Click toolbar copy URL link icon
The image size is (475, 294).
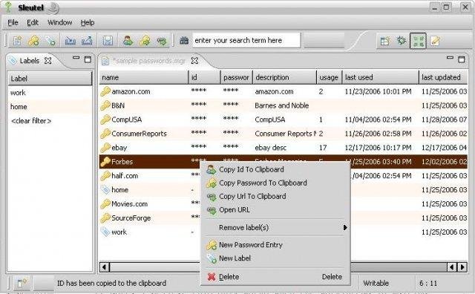pyautogui.click(x=162, y=41)
